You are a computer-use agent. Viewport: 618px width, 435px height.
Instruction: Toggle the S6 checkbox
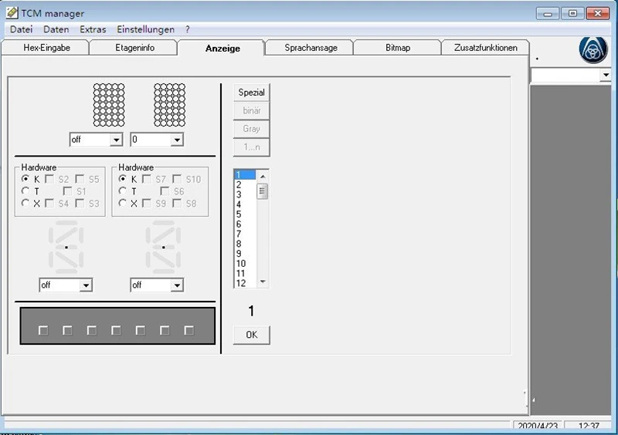[165, 191]
